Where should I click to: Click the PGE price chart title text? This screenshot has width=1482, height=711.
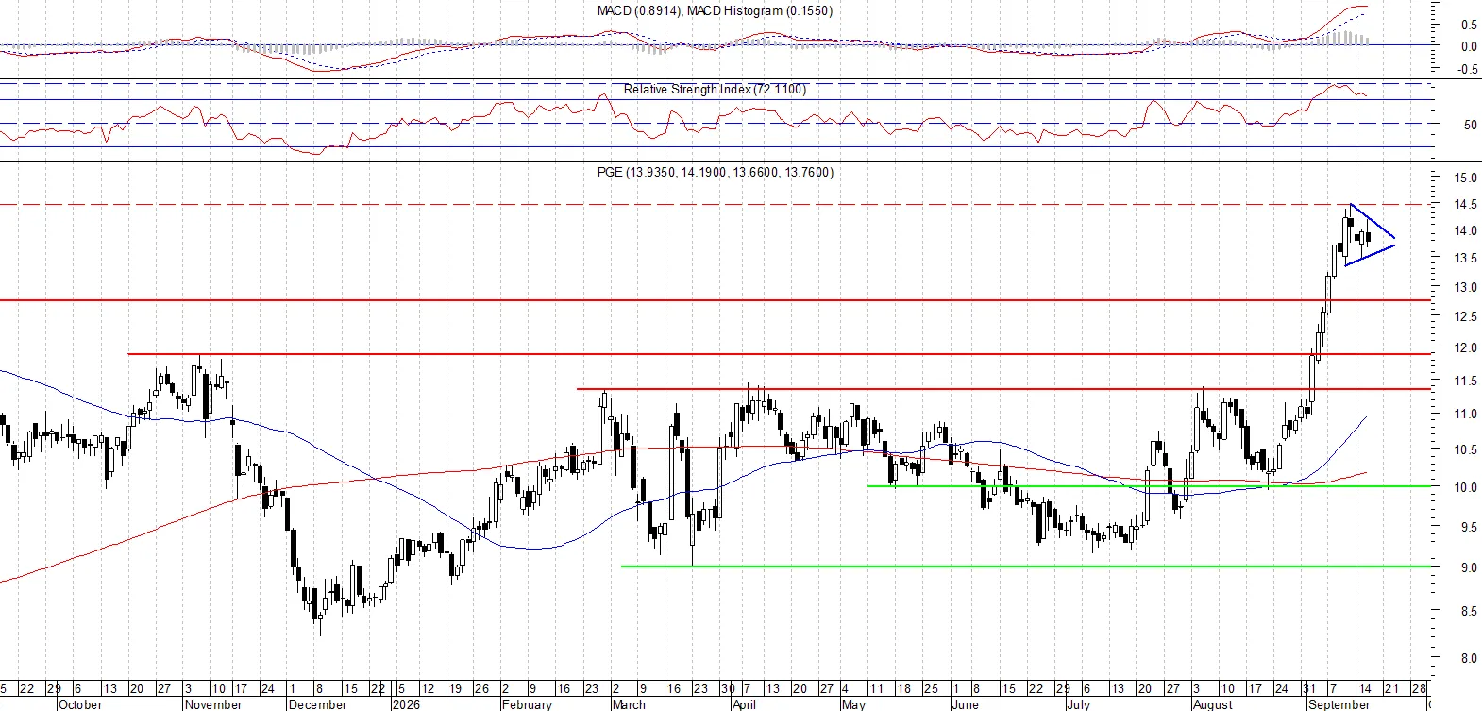pos(716,172)
